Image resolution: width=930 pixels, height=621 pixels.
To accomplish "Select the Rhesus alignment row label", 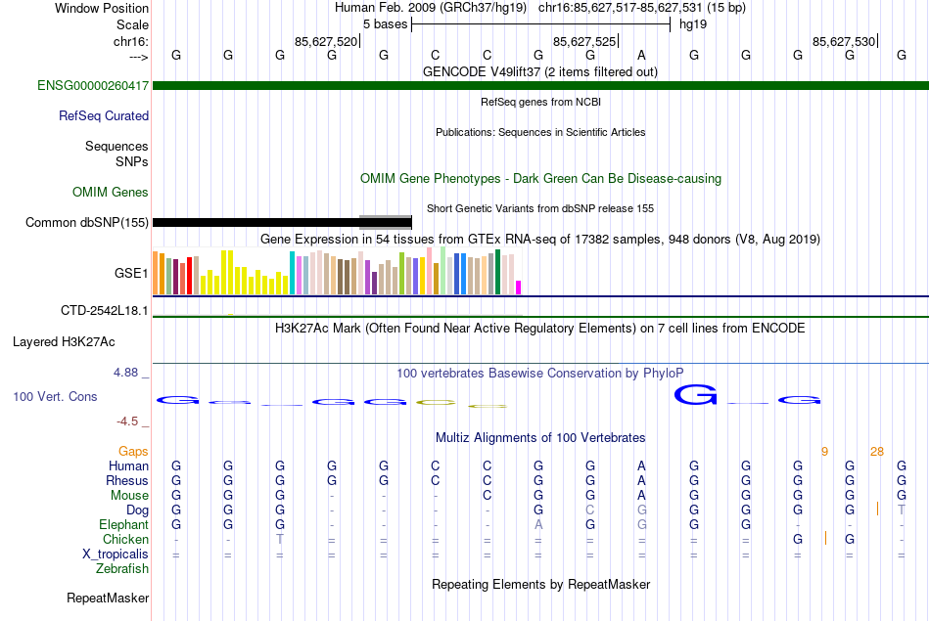I will click(x=127, y=480).
